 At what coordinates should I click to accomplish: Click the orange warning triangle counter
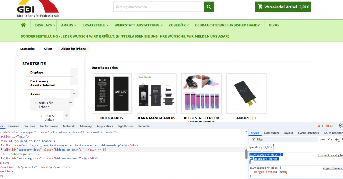[320, 126]
